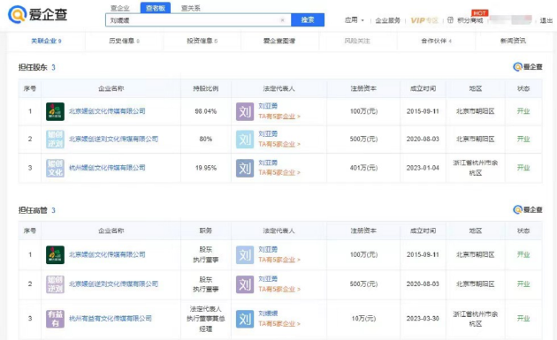557x340 pixels.
Task: Open the 积分商城 gift icon
Action: [x=450, y=20]
